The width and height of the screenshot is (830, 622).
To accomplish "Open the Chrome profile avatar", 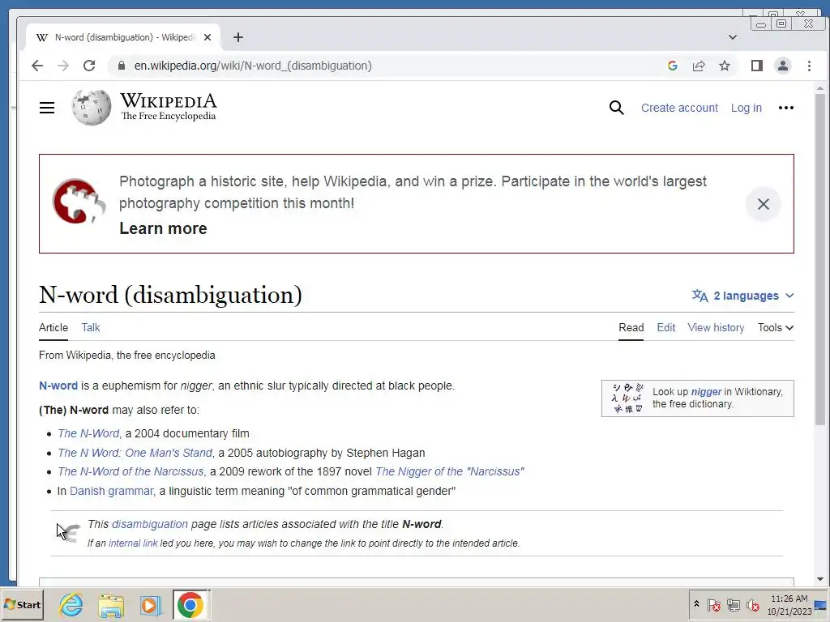I will (x=783, y=66).
